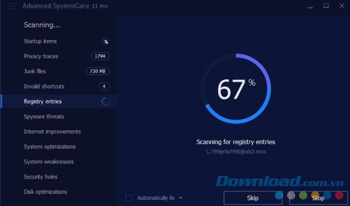The width and height of the screenshot is (350, 206).
Task: Click the wrench icon beside Startup items
Action: tap(105, 42)
